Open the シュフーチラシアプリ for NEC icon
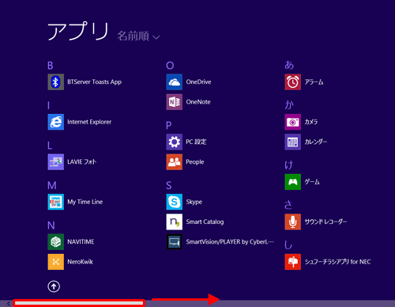395x307 pixels. point(292,262)
